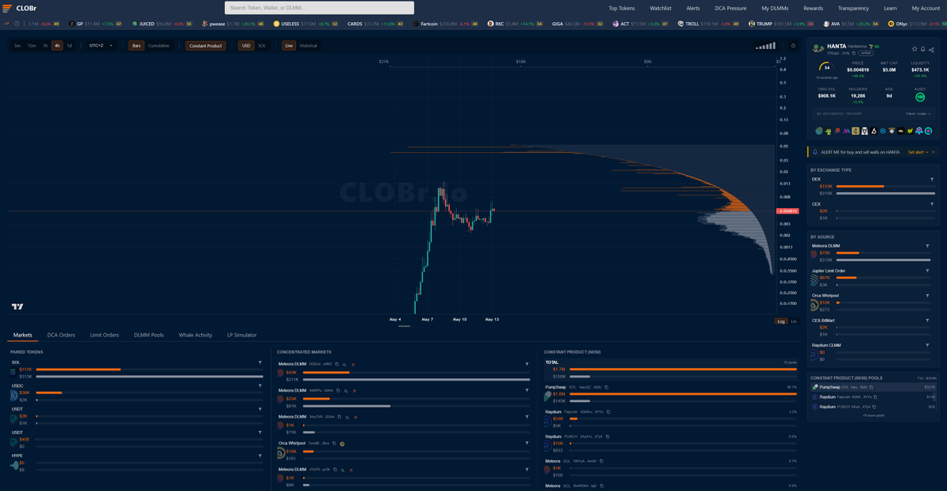The height and width of the screenshot is (491, 947).
Task: Click the refresh icon above the chart
Action: [794, 46]
